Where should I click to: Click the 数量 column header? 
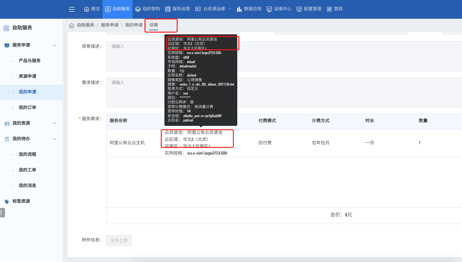(423, 121)
